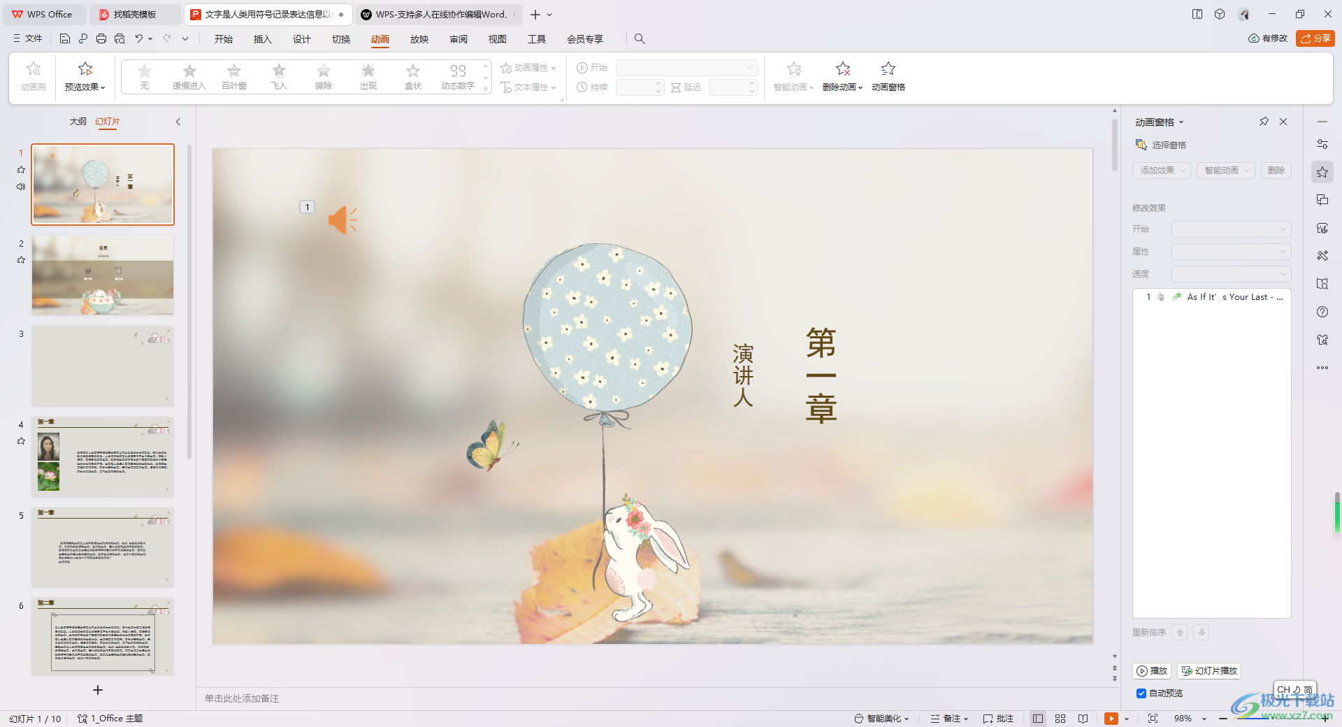Switch to slide sorter grid view
Viewport: 1342px width, 727px height.
tap(1060, 719)
